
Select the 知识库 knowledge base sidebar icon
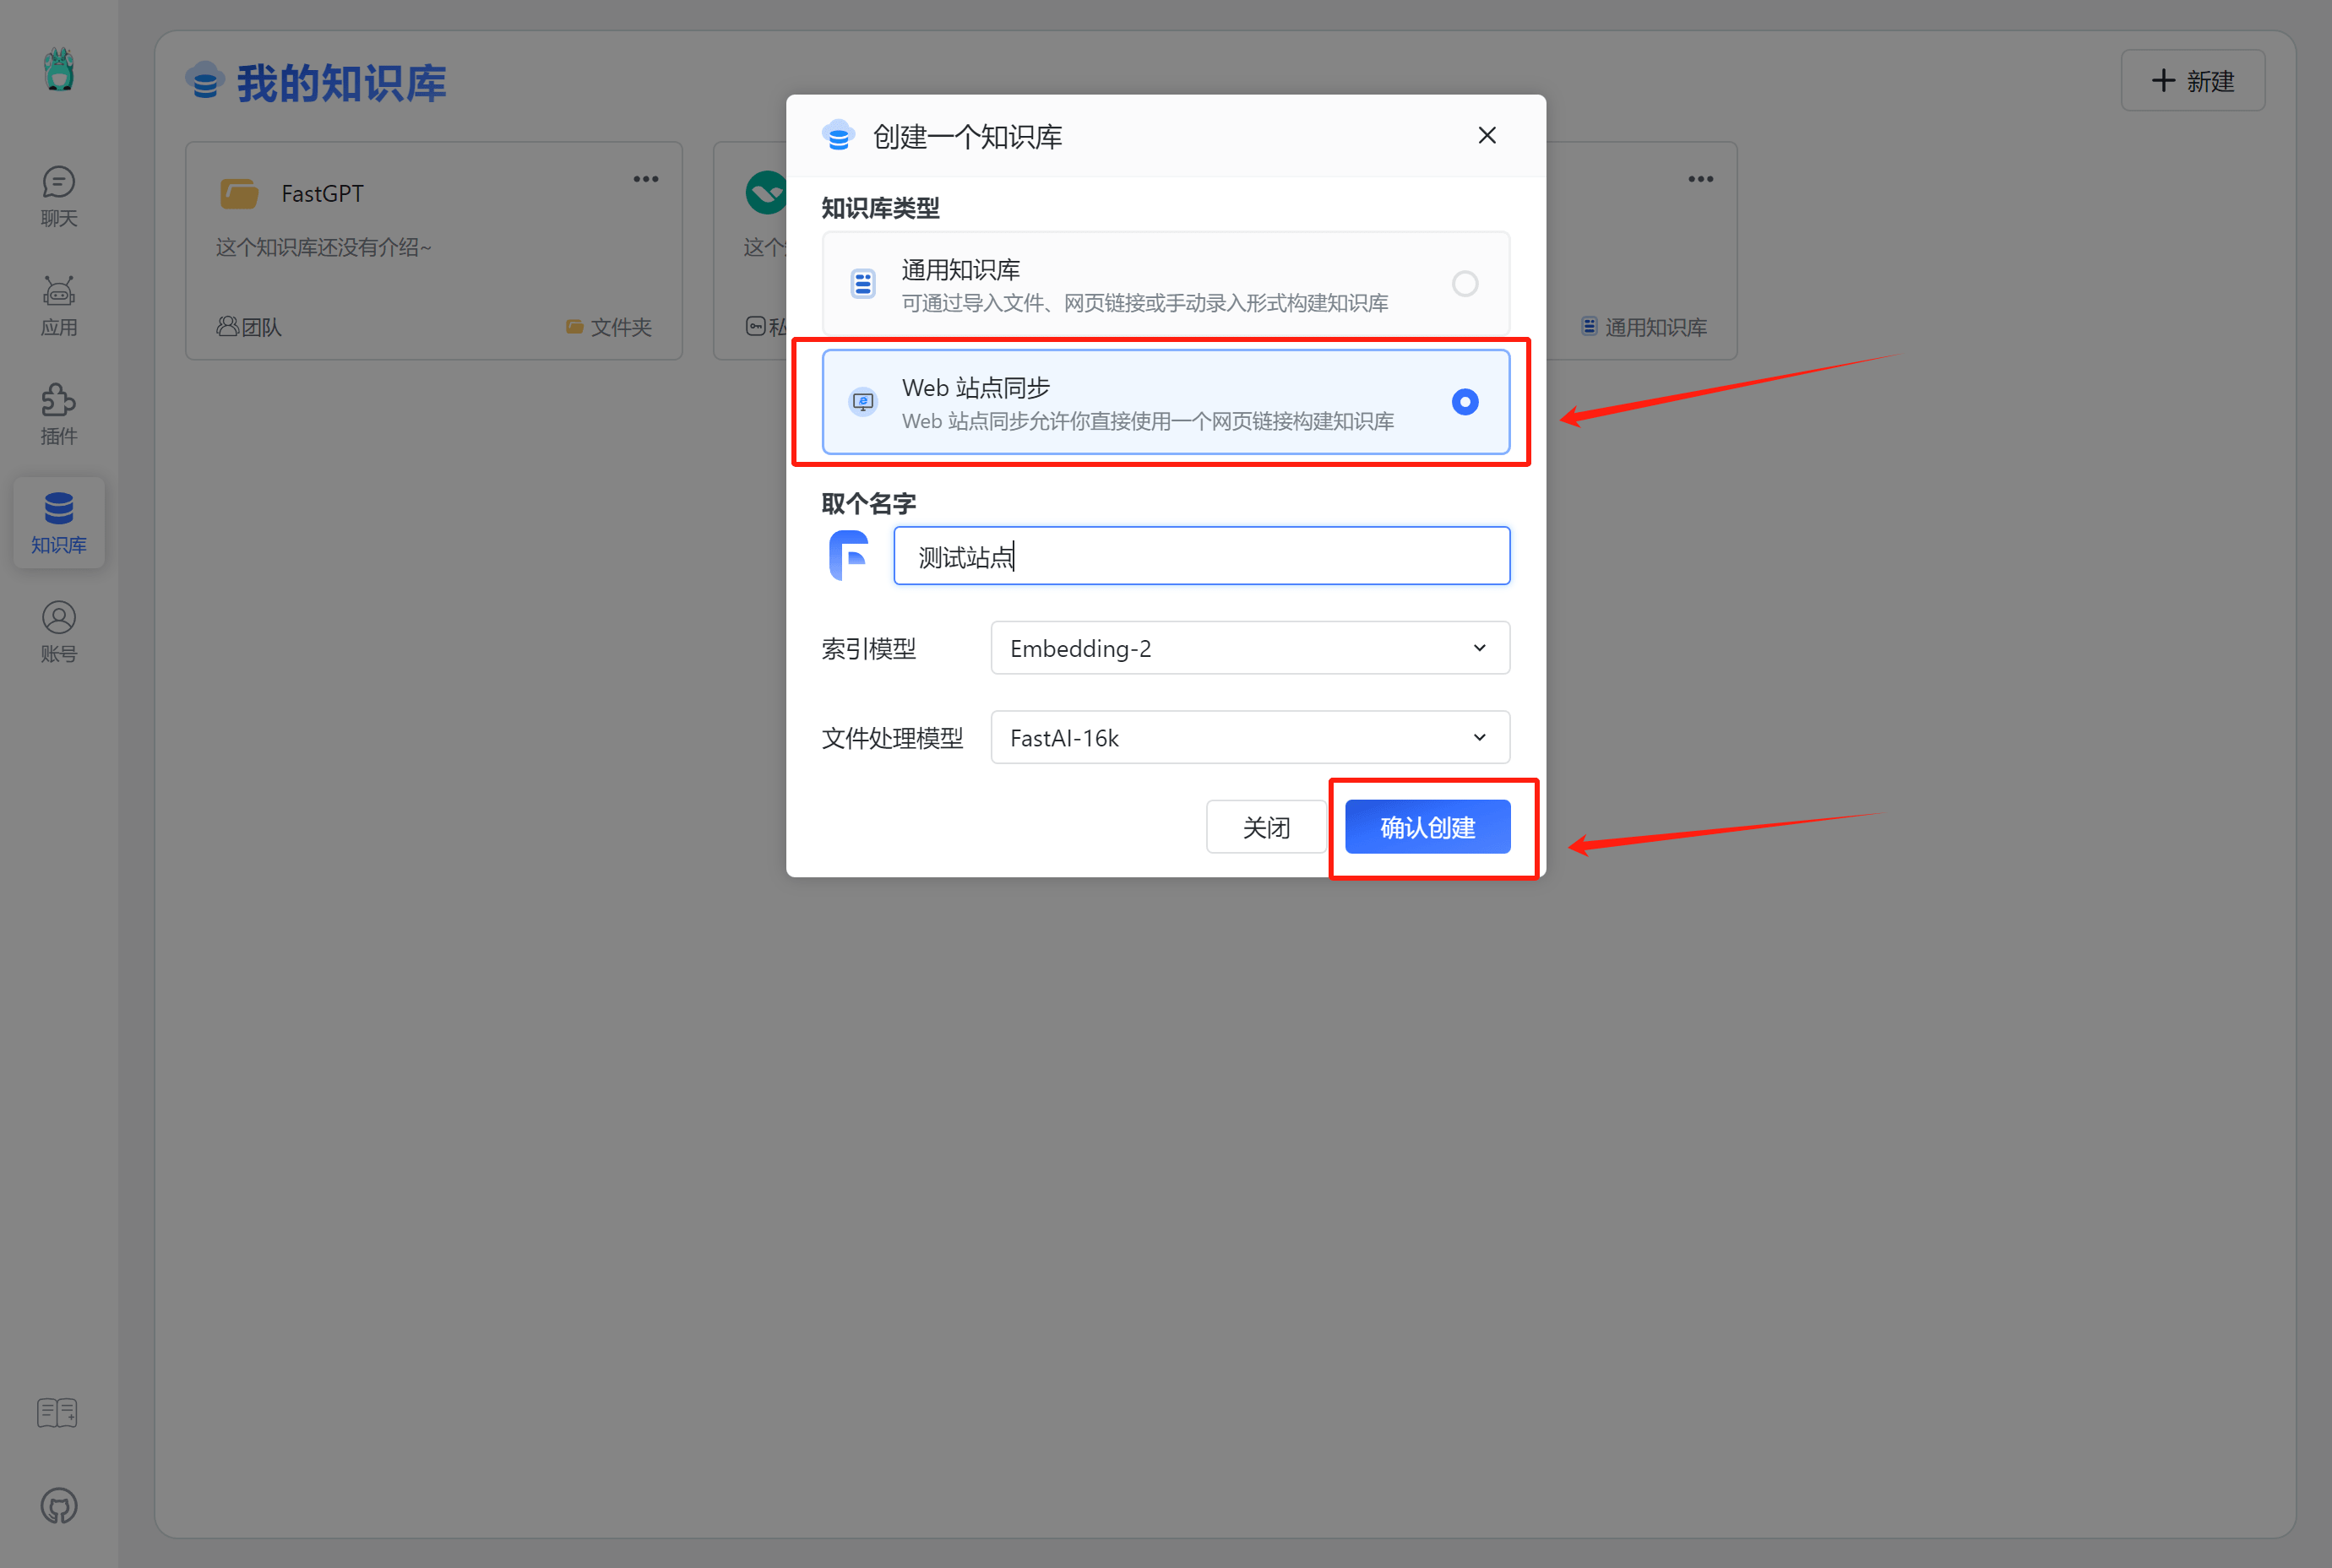coord(58,522)
